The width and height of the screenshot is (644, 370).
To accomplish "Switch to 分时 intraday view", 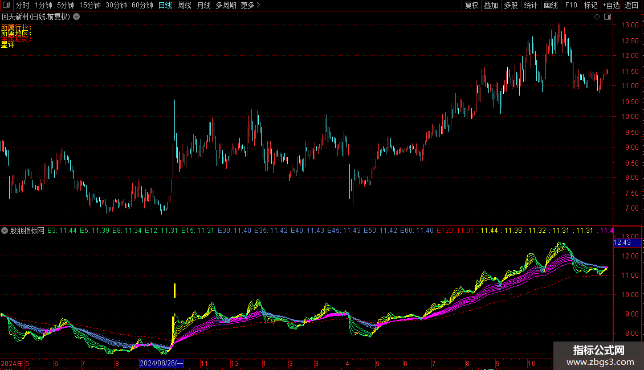I will 22,5.
